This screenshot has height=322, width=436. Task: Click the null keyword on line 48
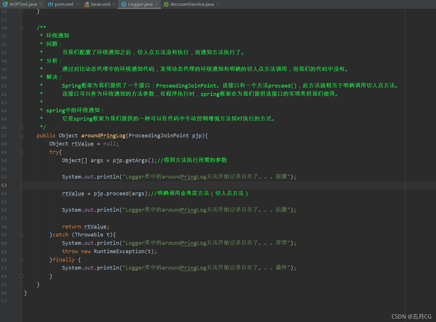[110, 144]
